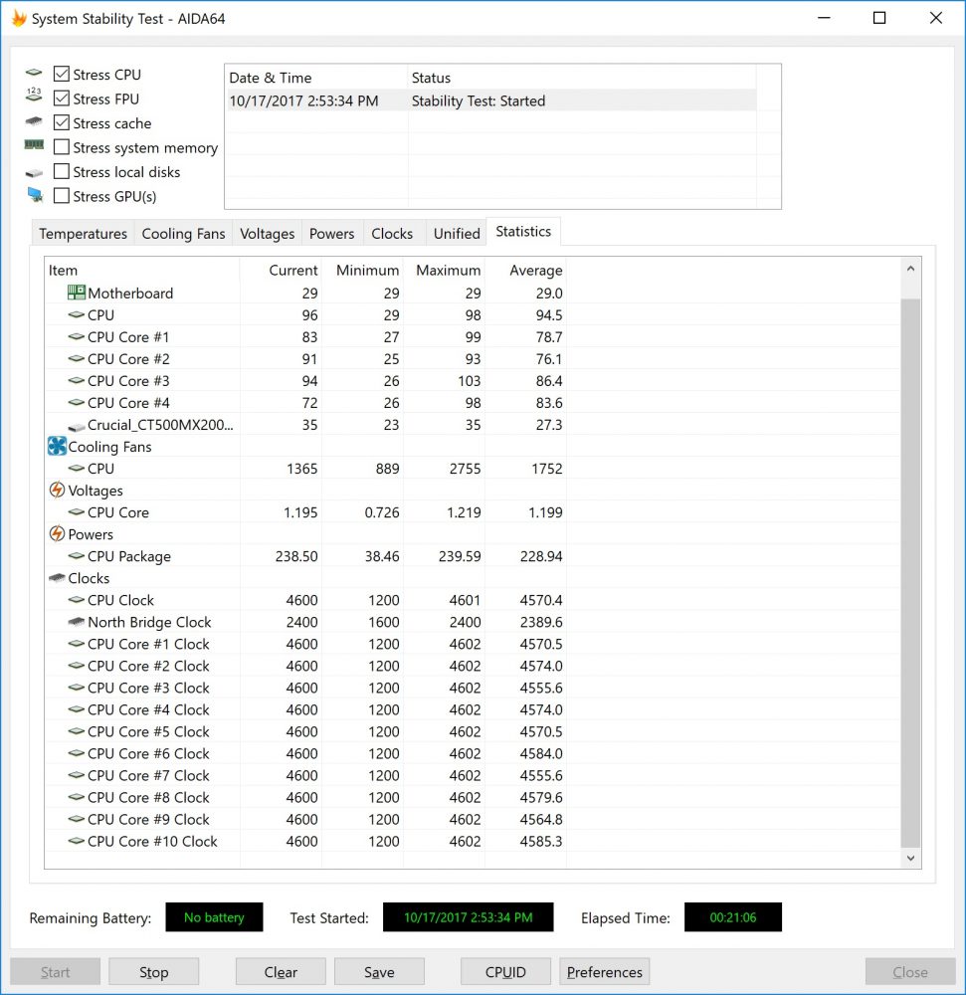This screenshot has height=995, width=966.
Task: Click the Save button
Action: coord(379,971)
